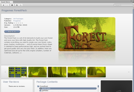Select the fourth thumbnail with bush
The width and height of the screenshot is (134, 92).
click(77, 72)
